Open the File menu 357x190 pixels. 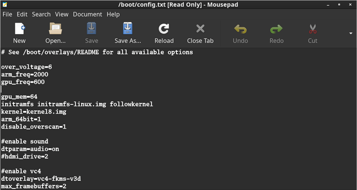[x=7, y=14]
